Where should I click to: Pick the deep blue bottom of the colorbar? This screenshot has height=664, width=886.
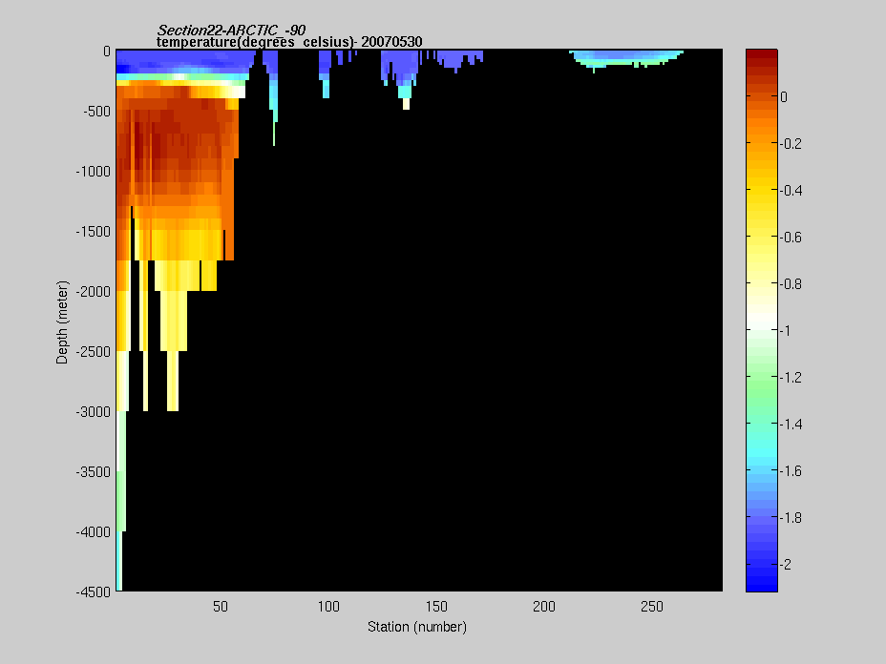point(762,582)
